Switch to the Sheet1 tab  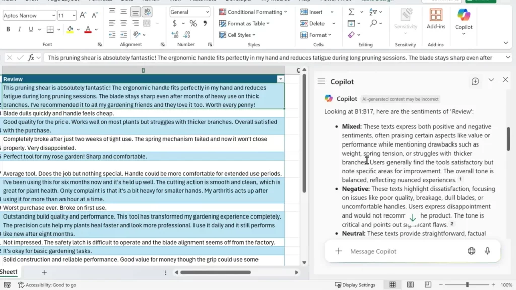click(9, 272)
